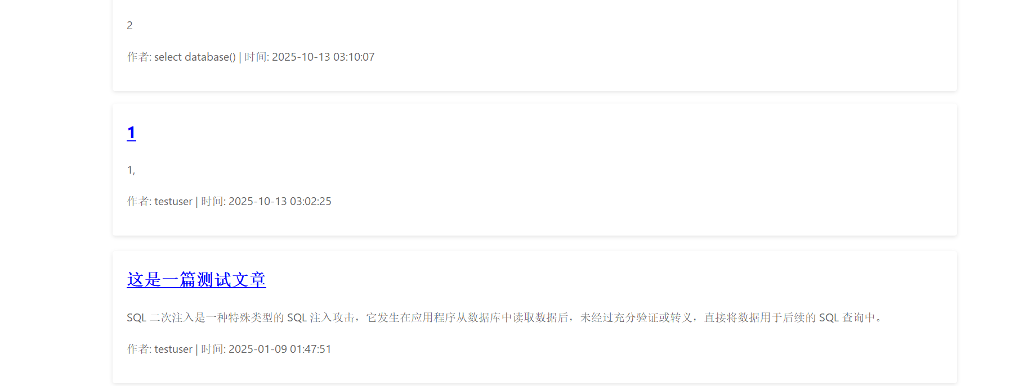Click 作者 label in the "1" article card
Screen dimensions: 1015x386
click(138, 201)
